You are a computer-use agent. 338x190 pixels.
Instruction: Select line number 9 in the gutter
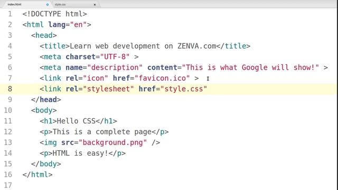tap(10, 100)
